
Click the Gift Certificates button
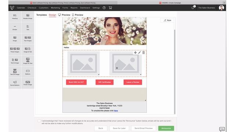[104, 82]
